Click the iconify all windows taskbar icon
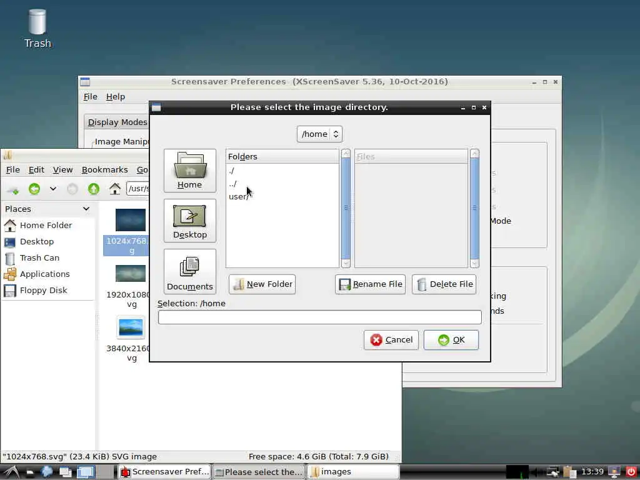This screenshot has height=480, width=640. click(x=65, y=472)
